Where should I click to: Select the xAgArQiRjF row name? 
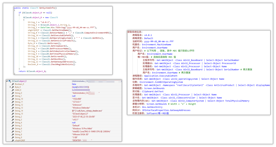[x=20, y=140]
